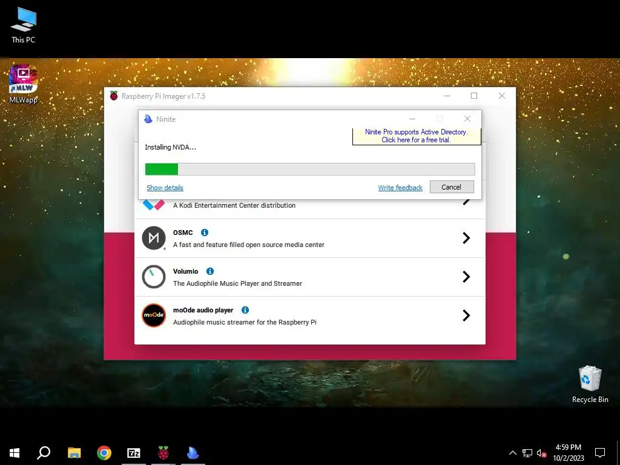Switch to Ninite taskbar icon
This screenshot has height=465, width=620.
coord(193,453)
